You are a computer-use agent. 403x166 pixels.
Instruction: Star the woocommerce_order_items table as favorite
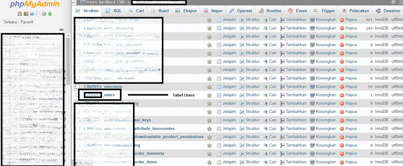(209, 162)
